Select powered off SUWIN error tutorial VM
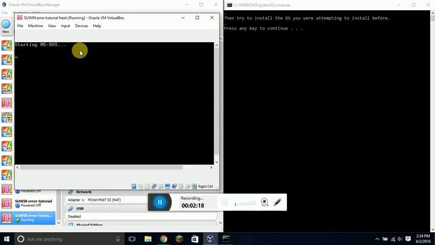 coord(28,203)
